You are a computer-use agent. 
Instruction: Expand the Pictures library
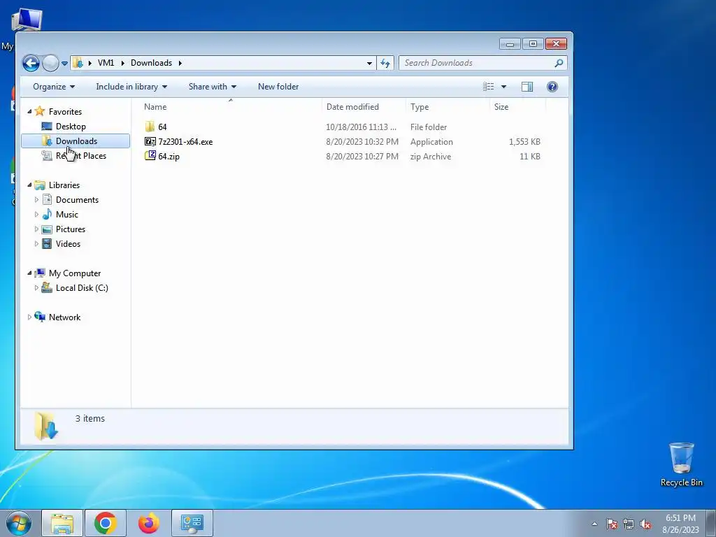(x=36, y=229)
